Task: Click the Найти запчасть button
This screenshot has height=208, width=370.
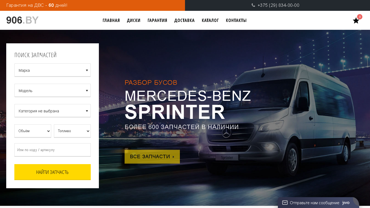Action: pos(53,172)
